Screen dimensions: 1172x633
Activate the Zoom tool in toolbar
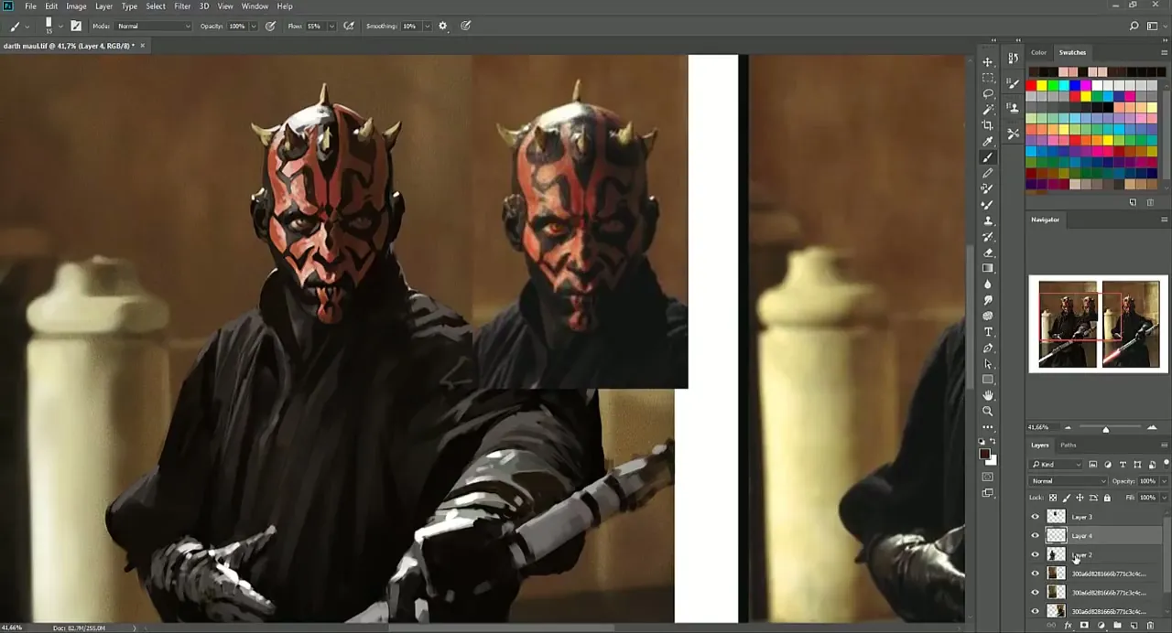pyautogui.click(x=988, y=411)
